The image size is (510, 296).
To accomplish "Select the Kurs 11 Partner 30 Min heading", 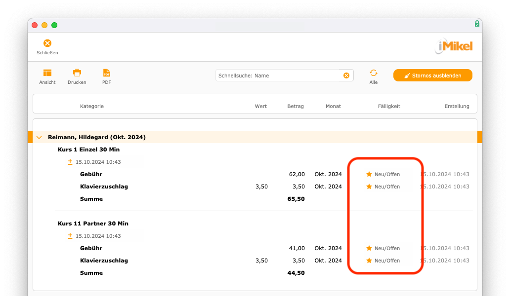I will 93,223.
